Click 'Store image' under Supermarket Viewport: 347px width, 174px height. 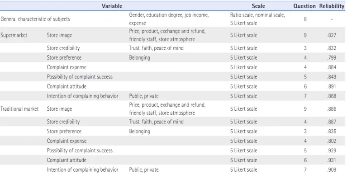[59, 35]
